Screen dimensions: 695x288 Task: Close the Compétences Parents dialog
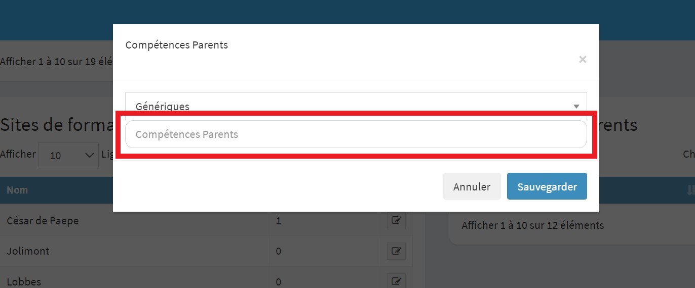click(583, 60)
